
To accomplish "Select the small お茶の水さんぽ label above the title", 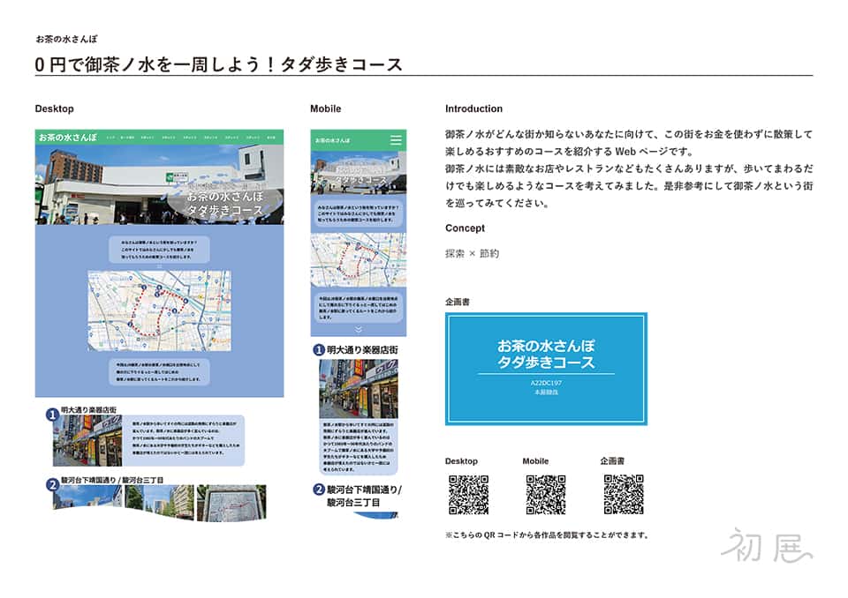I will (x=66, y=39).
